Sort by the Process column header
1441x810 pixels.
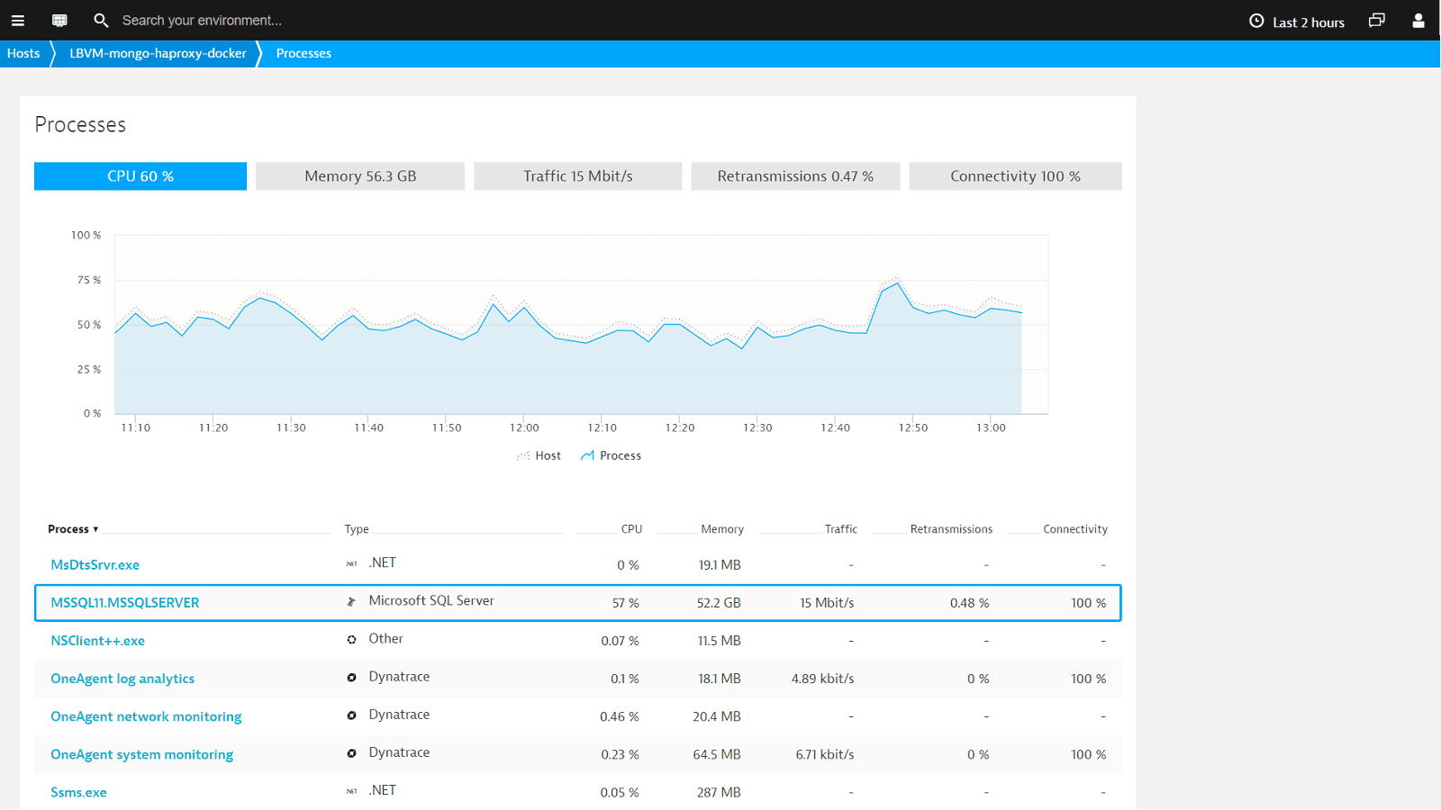73,529
